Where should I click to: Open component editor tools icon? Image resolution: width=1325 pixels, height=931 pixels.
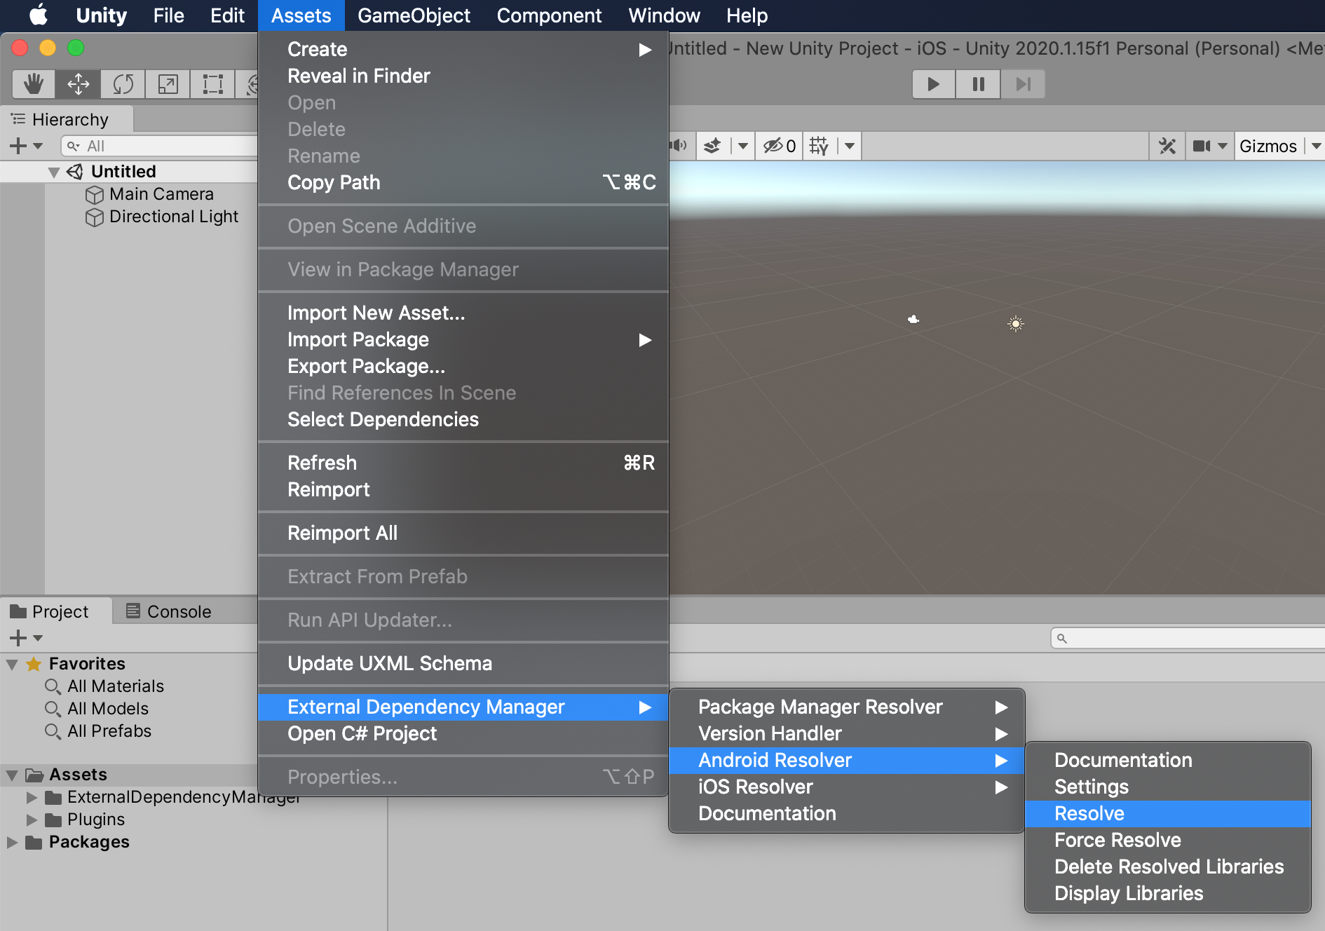point(1167,146)
